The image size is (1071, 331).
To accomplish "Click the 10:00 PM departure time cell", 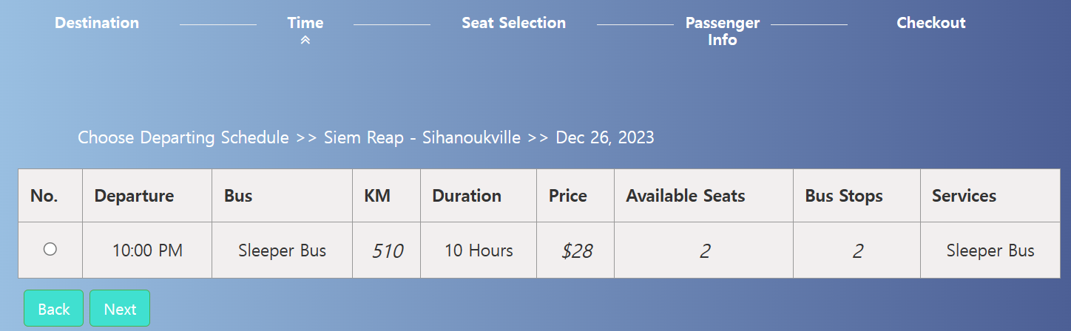I will (x=147, y=250).
